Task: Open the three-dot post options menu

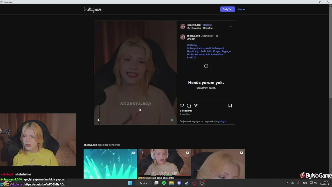Action: (230, 26)
